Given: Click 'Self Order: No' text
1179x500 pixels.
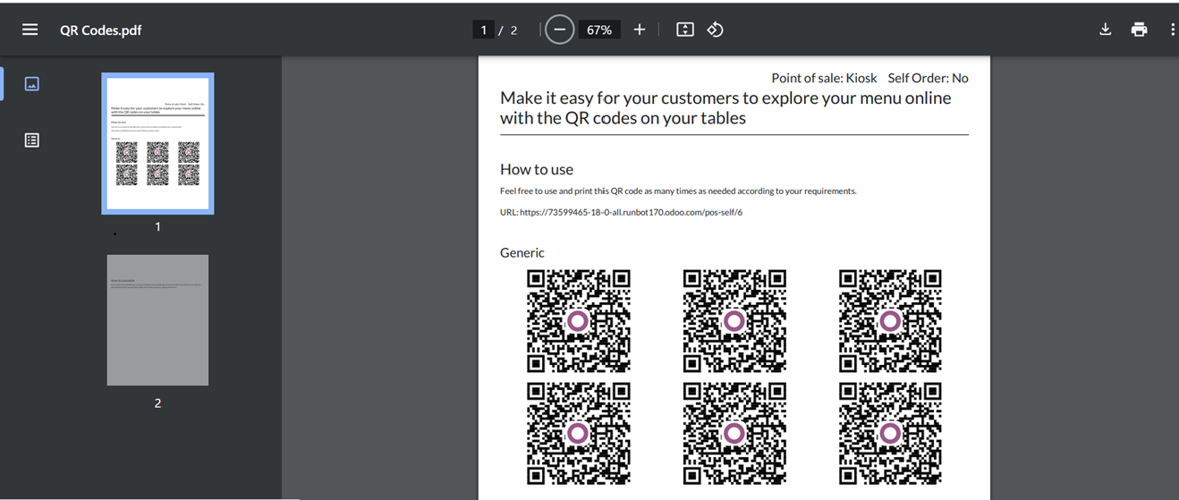Looking at the screenshot, I should coord(928,78).
